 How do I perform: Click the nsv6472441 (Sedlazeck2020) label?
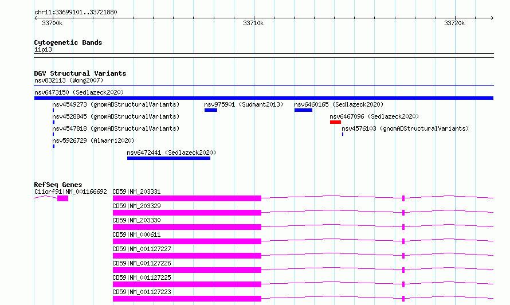[x=171, y=152]
